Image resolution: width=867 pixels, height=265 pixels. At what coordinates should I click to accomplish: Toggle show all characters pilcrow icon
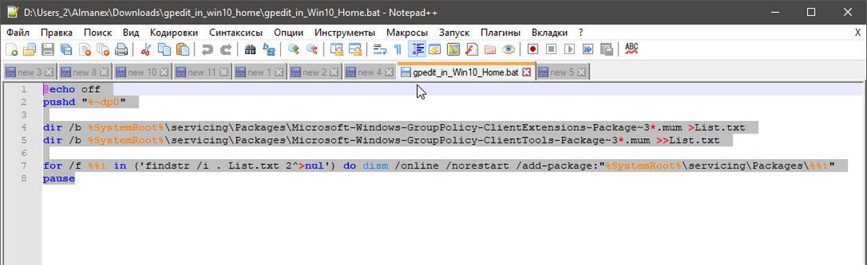pyautogui.click(x=397, y=50)
